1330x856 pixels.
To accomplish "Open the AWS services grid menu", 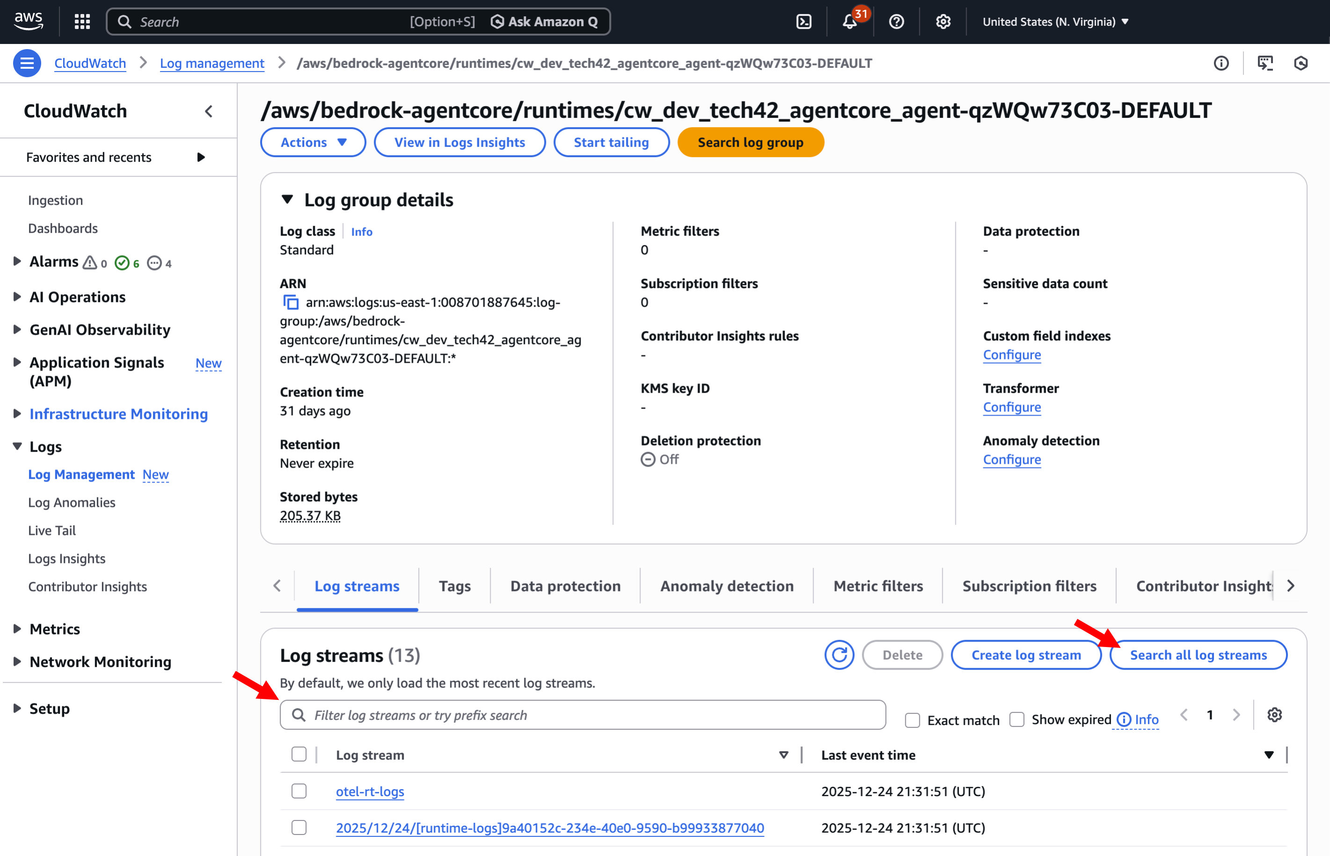I will click(82, 22).
